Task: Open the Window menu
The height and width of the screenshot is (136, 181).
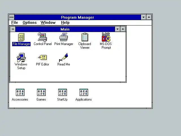Action: point(48,23)
